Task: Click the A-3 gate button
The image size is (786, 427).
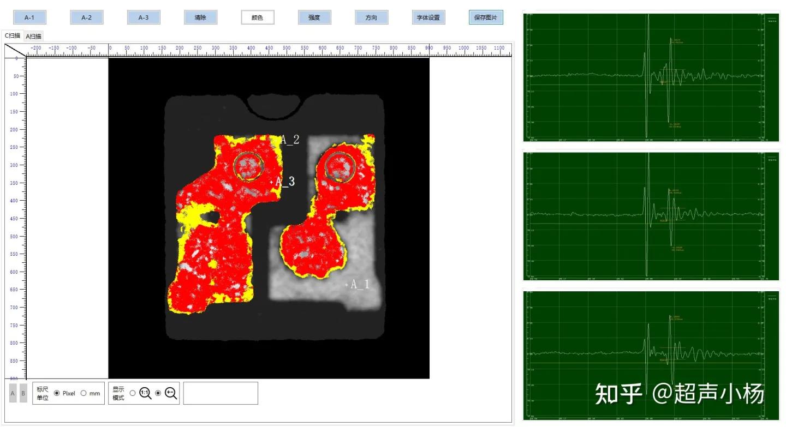Action: click(x=144, y=17)
